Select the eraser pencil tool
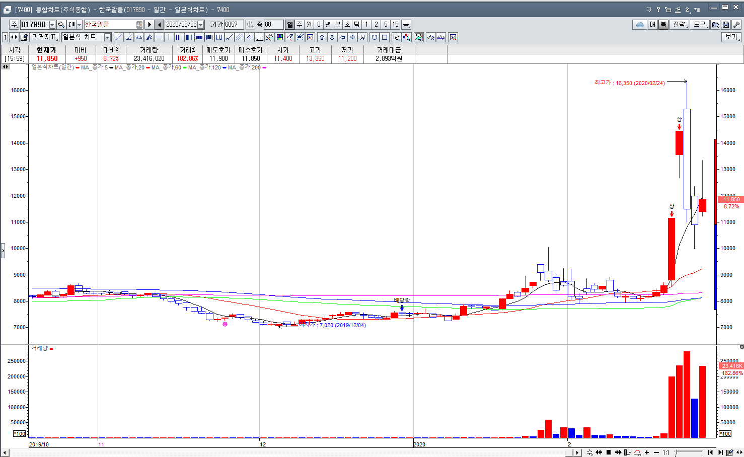 [x=260, y=37]
